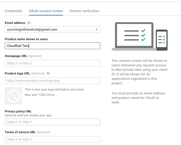Click the Product logo URL help icon
This screenshot has height=145, width=181.
(48, 73)
